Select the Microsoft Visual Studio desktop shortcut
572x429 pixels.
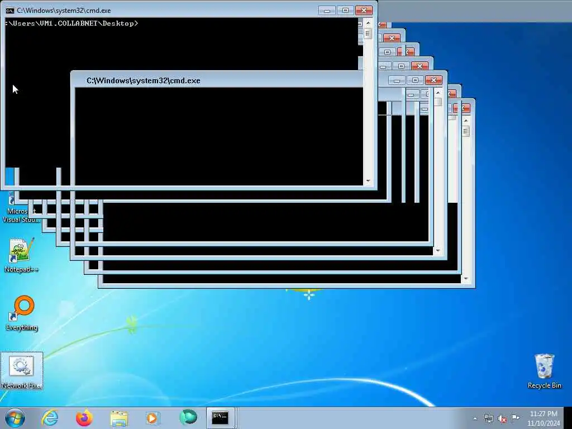tap(21, 209)
